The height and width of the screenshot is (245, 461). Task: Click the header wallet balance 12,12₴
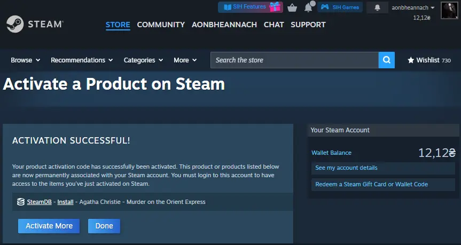coord(422,18)
